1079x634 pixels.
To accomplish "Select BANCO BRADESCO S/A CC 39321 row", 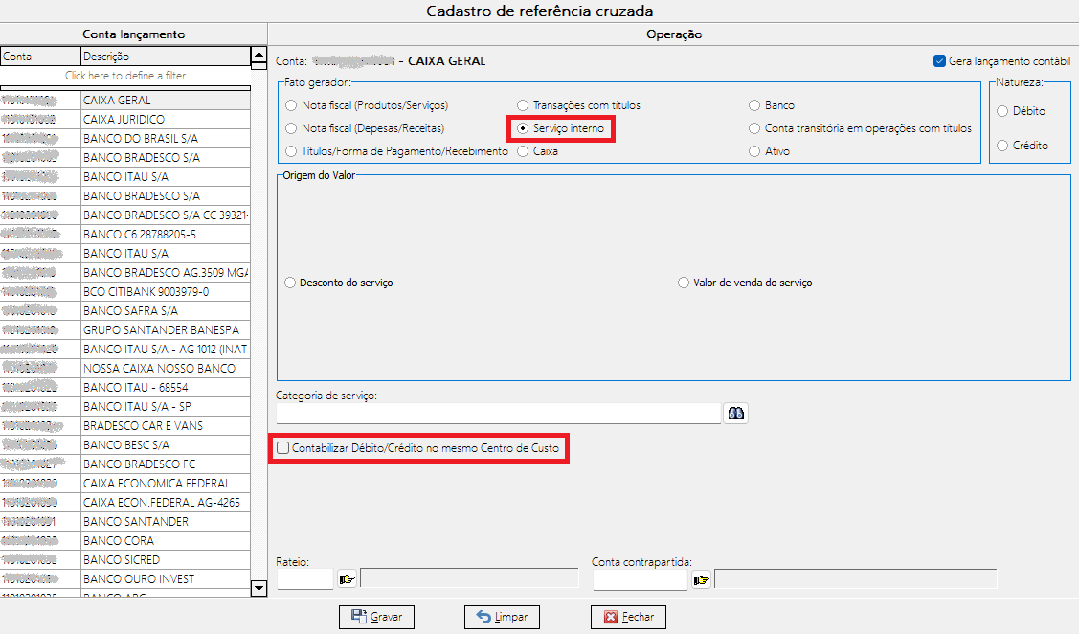I will pos(125,215).
